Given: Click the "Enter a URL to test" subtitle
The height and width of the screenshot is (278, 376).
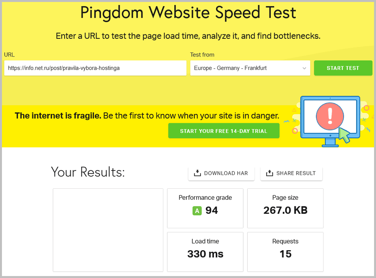Looking at the screenshot, I should coord(188,36).
